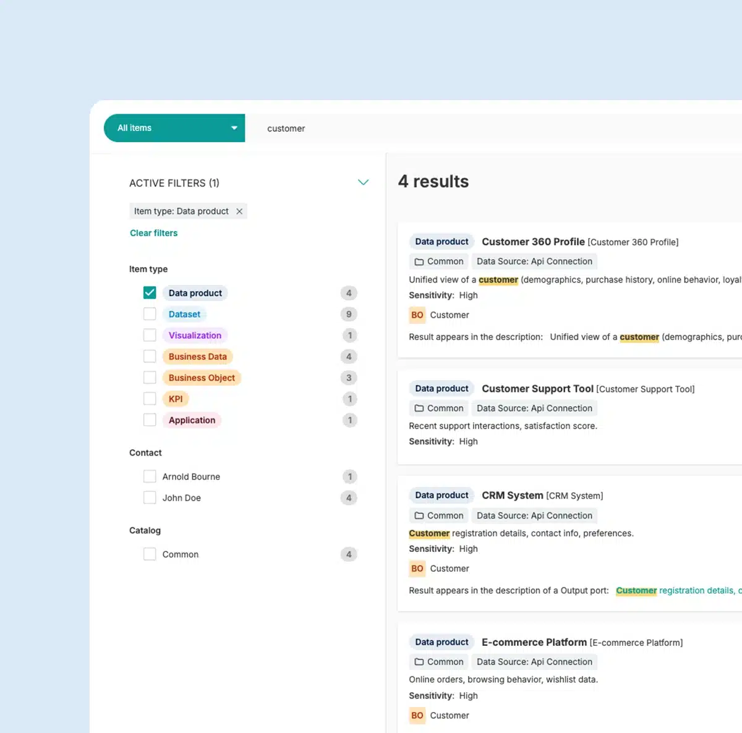
Task: Remove the Item type: Data product filter chip
Action: point(239,211)
